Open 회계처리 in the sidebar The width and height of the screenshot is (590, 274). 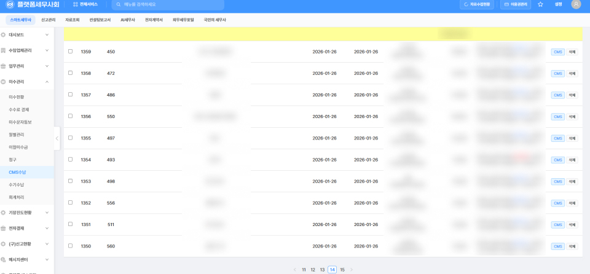[17, 197]
